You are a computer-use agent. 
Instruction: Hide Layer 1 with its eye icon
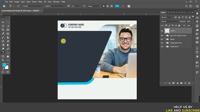(162, 31)
